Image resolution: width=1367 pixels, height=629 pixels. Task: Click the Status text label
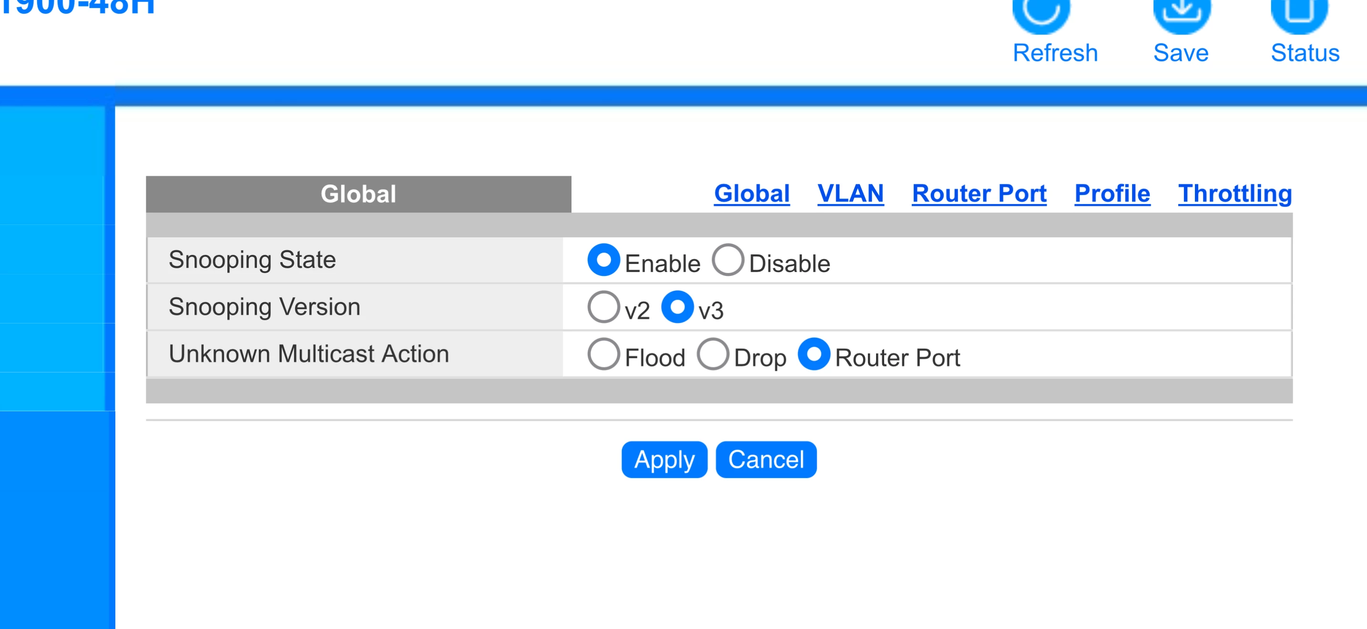pyautogui.click(x=1305, y=53)
